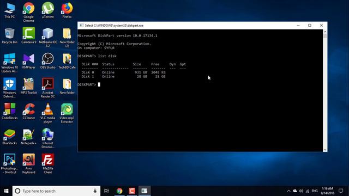Open diskpart window system menu icon
This screenshot has width=349, height=196.
(81, 26)
